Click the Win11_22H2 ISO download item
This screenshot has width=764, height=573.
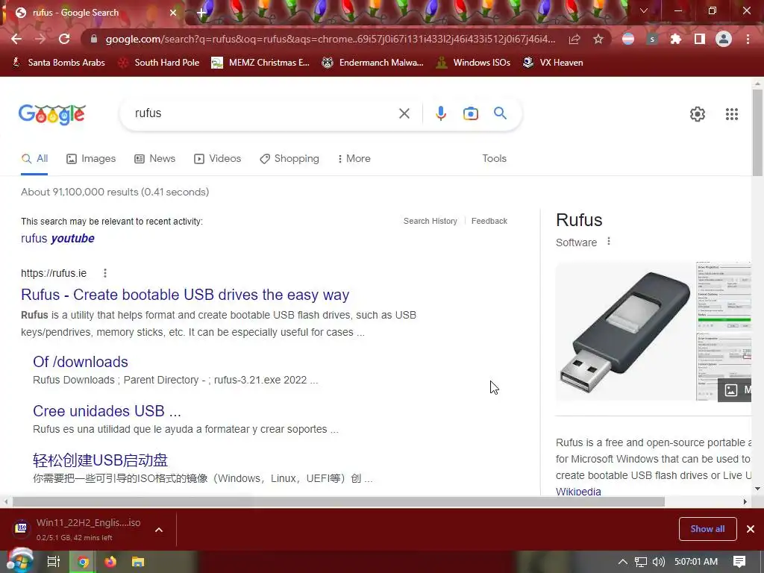click(78, 530)
